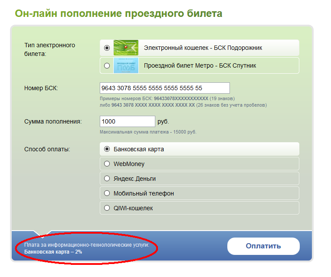Click the Тип электронного билета label
Image resolution: width=331 pixels, height=277 pixels.
tap(49, 49)
